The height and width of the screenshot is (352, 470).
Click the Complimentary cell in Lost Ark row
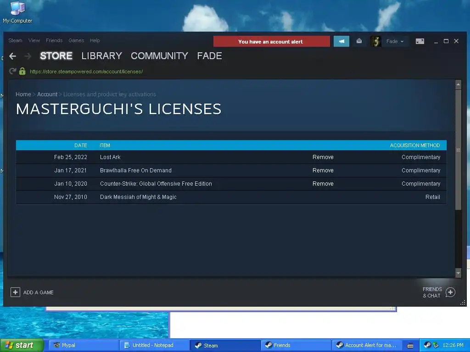tap(421, 157)
